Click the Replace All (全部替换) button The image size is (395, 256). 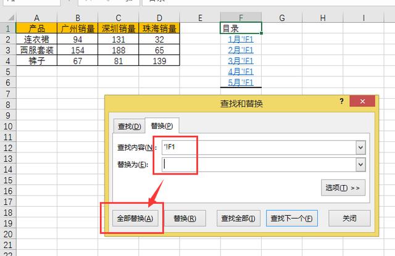135,218
